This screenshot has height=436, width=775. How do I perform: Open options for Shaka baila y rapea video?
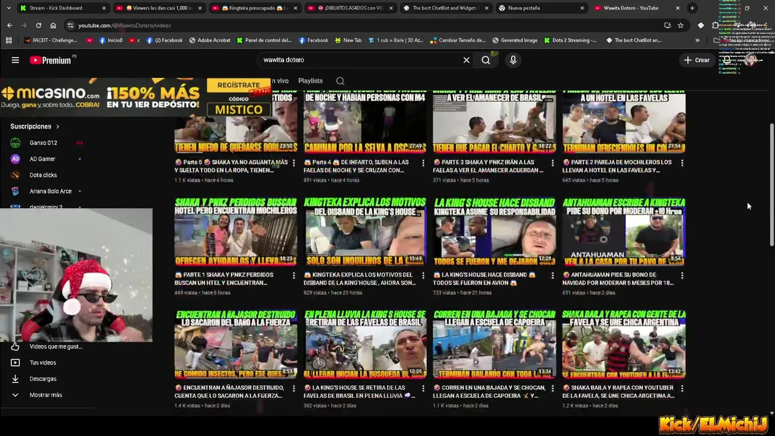(682, 388)
